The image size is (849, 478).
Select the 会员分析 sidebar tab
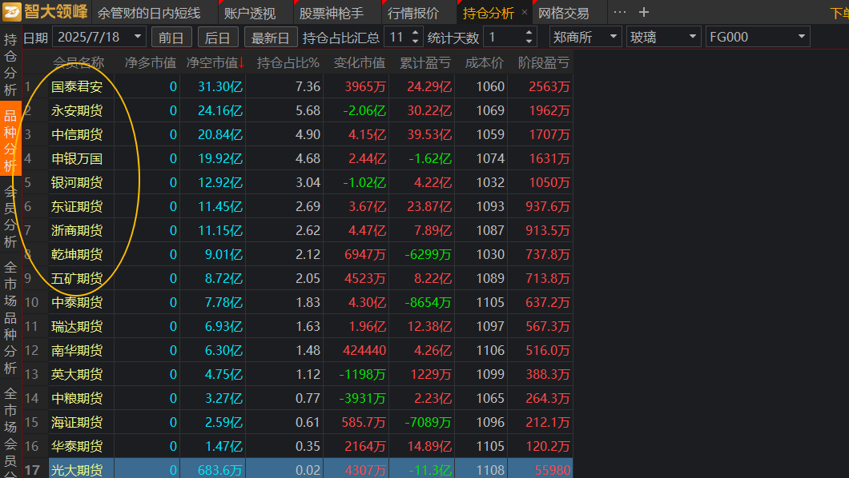click(10, 217)
